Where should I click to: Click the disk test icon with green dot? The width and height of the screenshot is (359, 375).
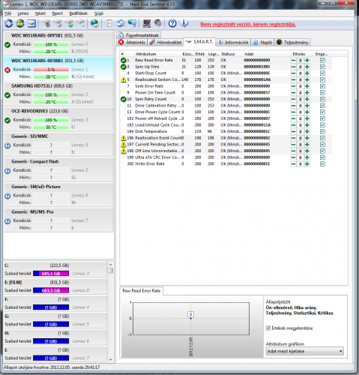(x=70, y=23)
